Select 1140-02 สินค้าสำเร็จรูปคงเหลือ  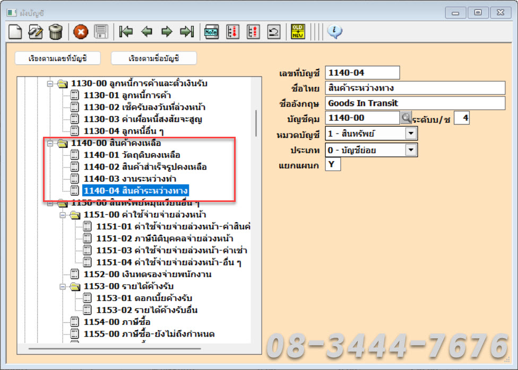pos(145,167)
